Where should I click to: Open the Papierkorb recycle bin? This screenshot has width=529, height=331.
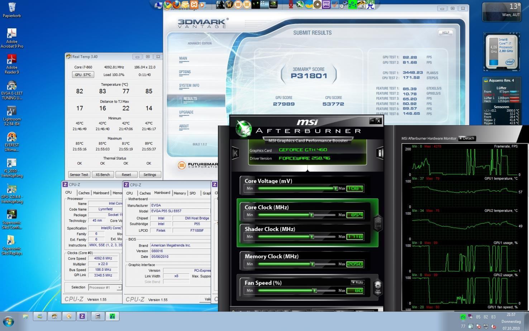coord(12,10)
